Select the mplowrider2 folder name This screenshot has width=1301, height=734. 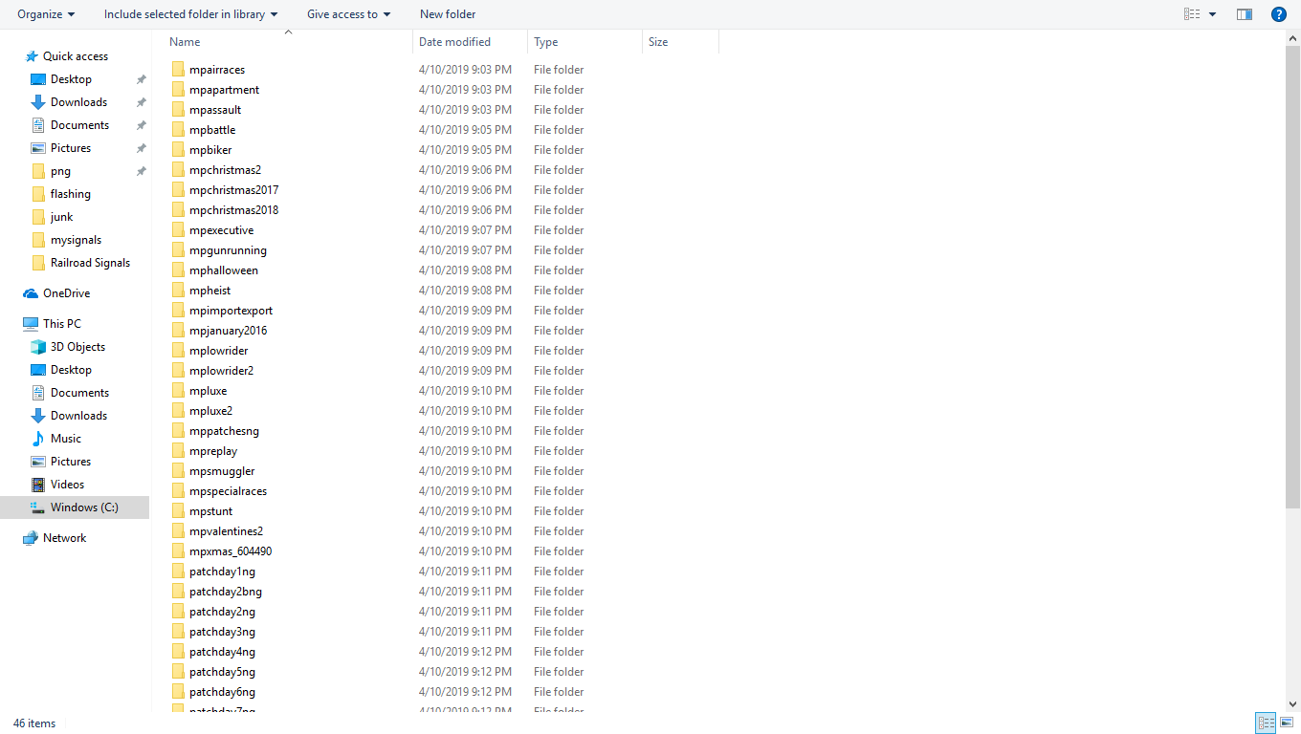point(221,371)
